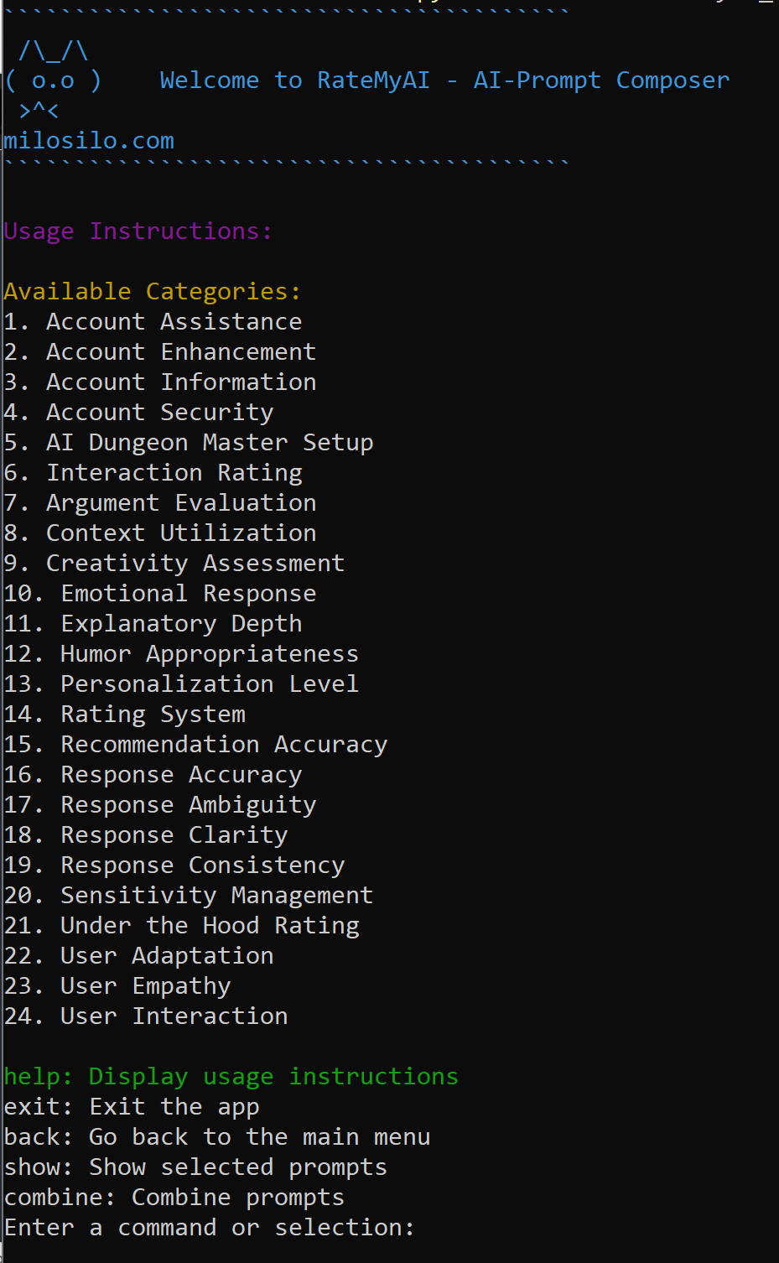779x1263 pixels.
Task: Select '10. Emotional Response' line
Action: coord(160,593)
